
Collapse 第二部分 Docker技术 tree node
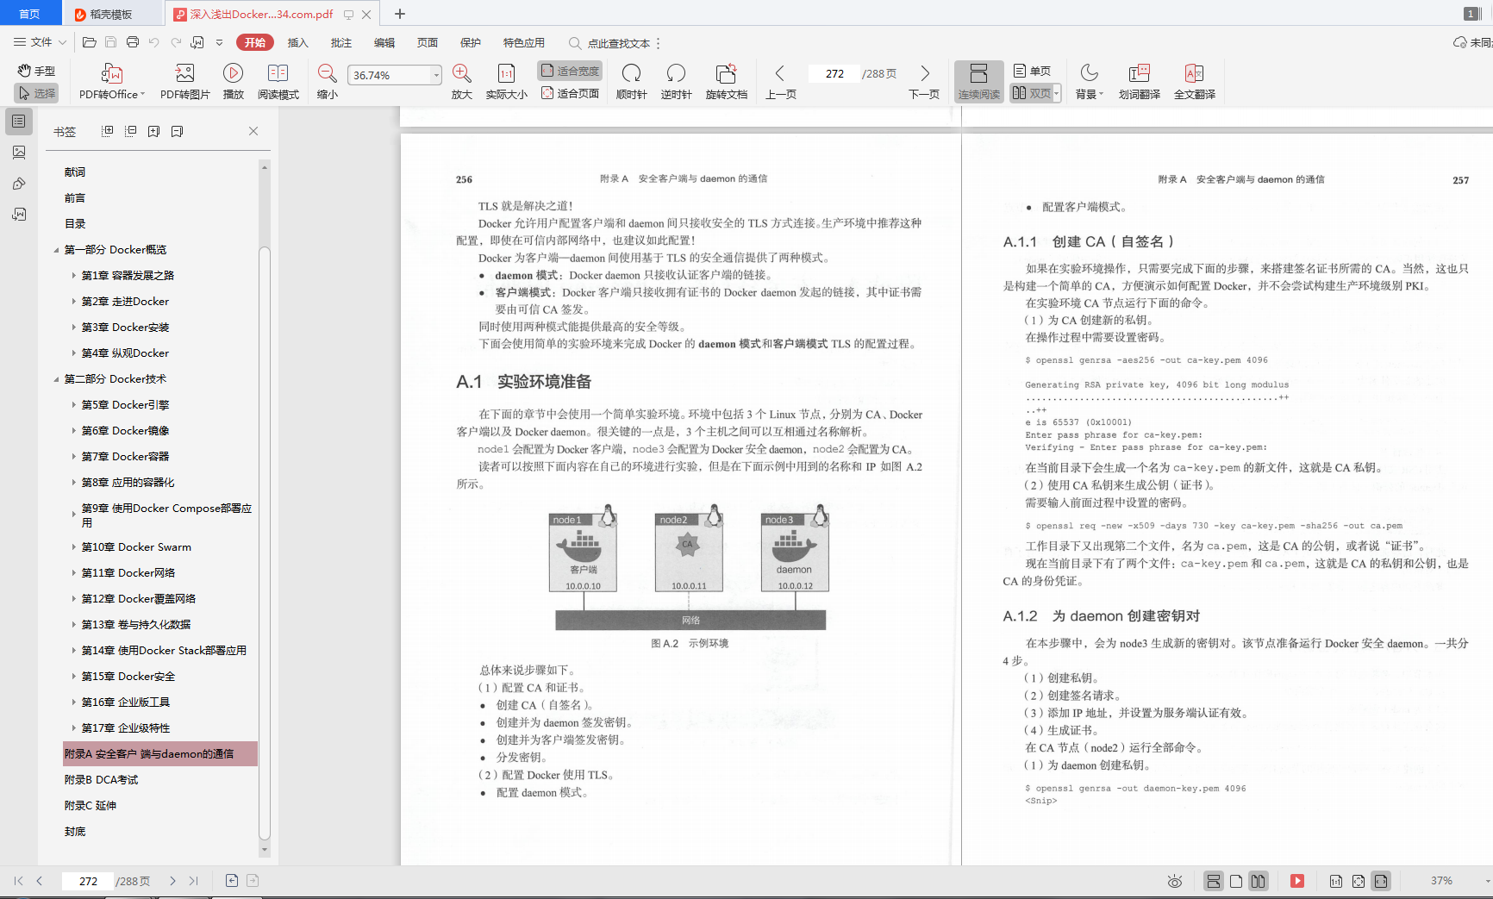[57, 379]
